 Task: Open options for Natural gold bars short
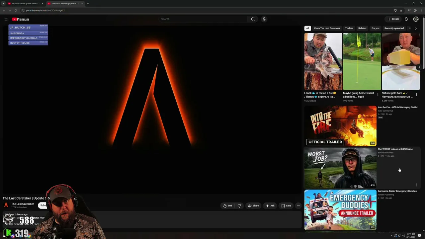tap(416, 95)
